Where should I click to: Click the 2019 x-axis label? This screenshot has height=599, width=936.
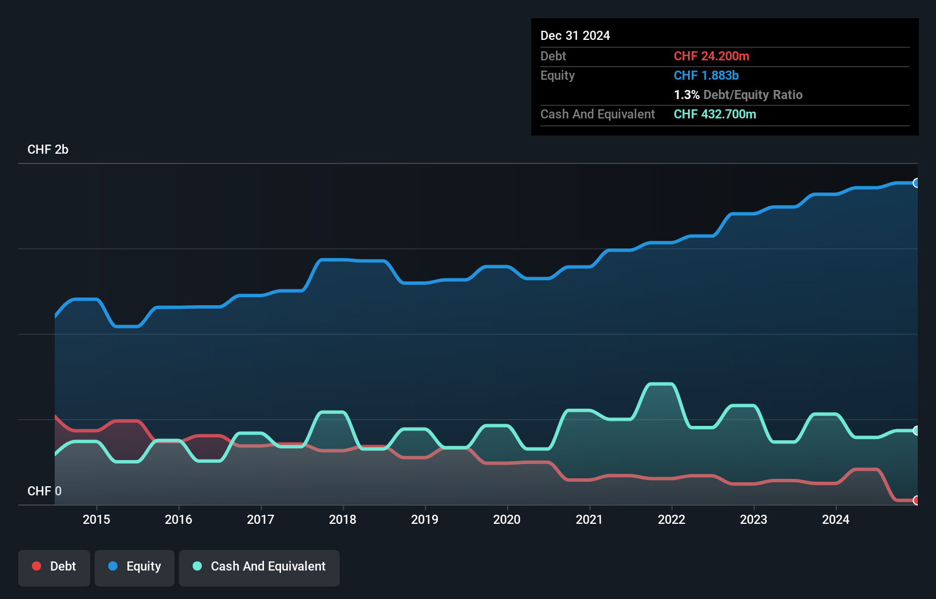(x=425, y=519)
